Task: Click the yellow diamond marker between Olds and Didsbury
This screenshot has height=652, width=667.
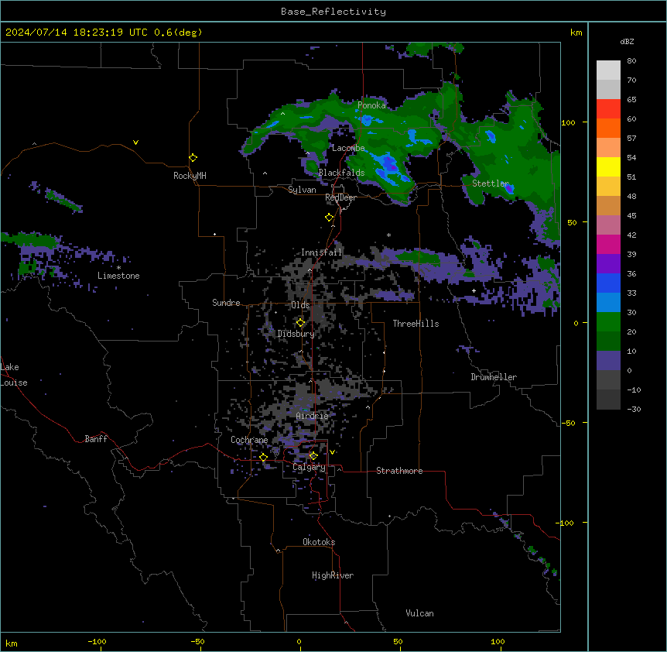Action: point(300,323)
